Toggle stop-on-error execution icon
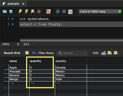The height and width of the screenshot is (96, 123). coord(48,12)
